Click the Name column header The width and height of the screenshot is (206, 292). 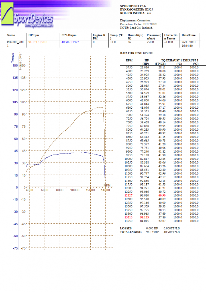pos(11,35)
